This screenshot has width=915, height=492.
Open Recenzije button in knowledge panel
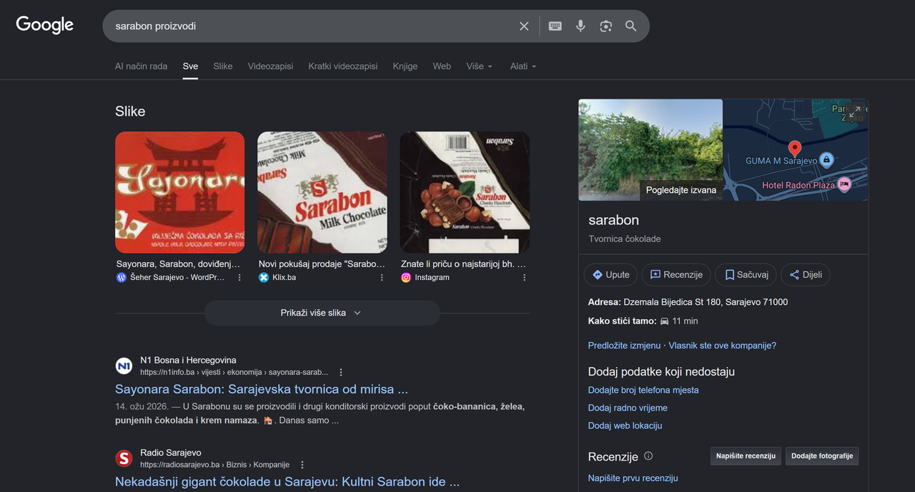676,275
